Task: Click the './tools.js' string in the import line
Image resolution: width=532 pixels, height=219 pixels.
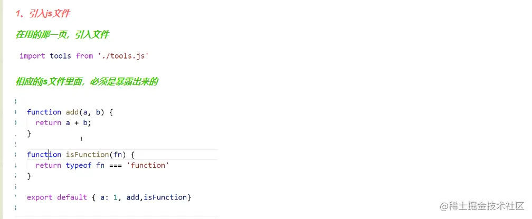Action: click(123, 55)
